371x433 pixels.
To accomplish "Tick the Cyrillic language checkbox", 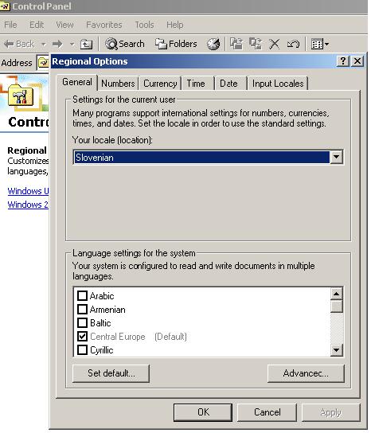I will coord(82,350).
